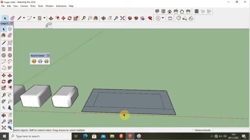Pick the Tape Measure tool in the top toolbar
Screen dimensions: 250x140
point(84,18)
